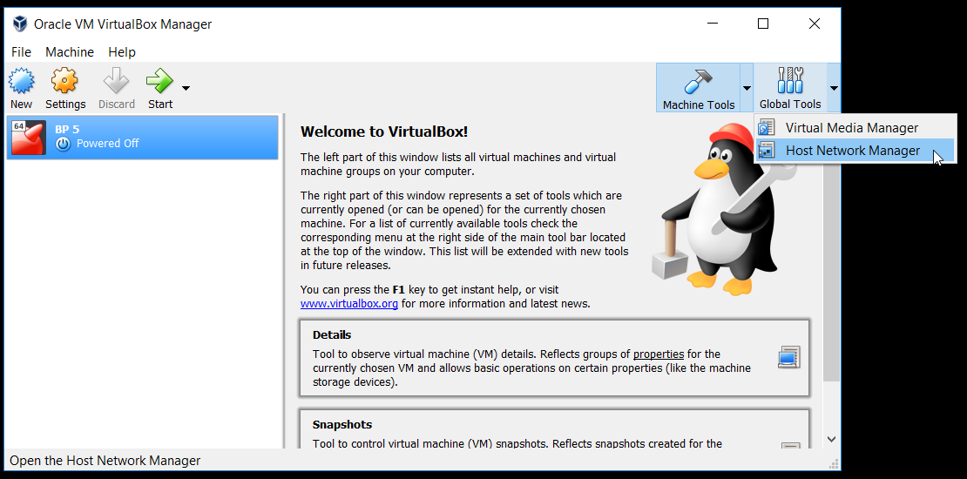The width and height of the screenshot is (967, 479).
Task: Open Settings with the gear icon
Action: pyautogui.click(x=64, y=81)
